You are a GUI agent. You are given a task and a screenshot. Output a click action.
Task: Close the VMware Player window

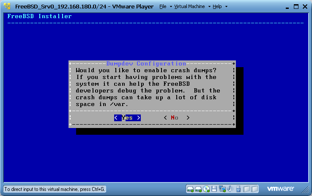tap(305, 7)
